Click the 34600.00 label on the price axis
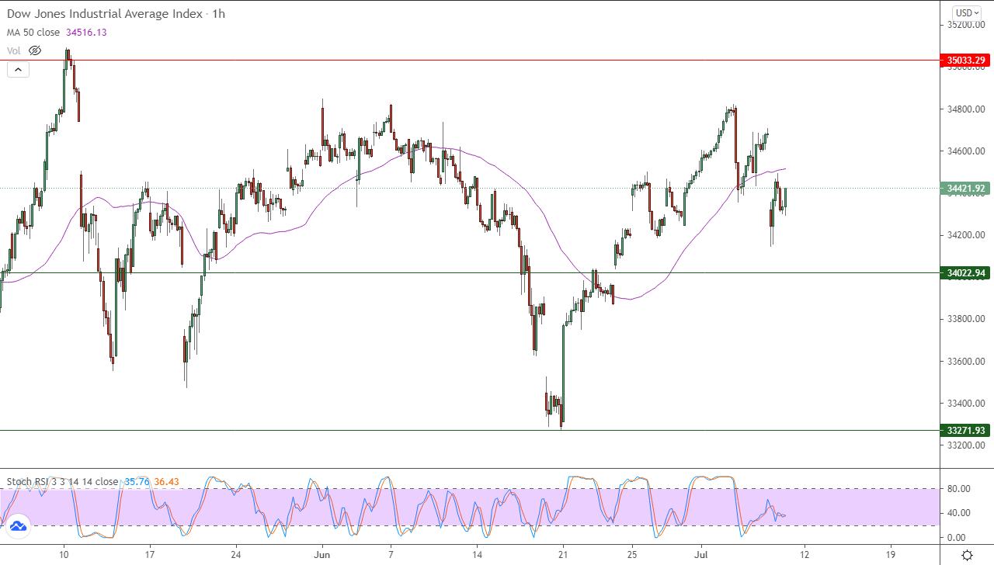The width and height of the screenshot is (994, 565). (x=966, y=151)
